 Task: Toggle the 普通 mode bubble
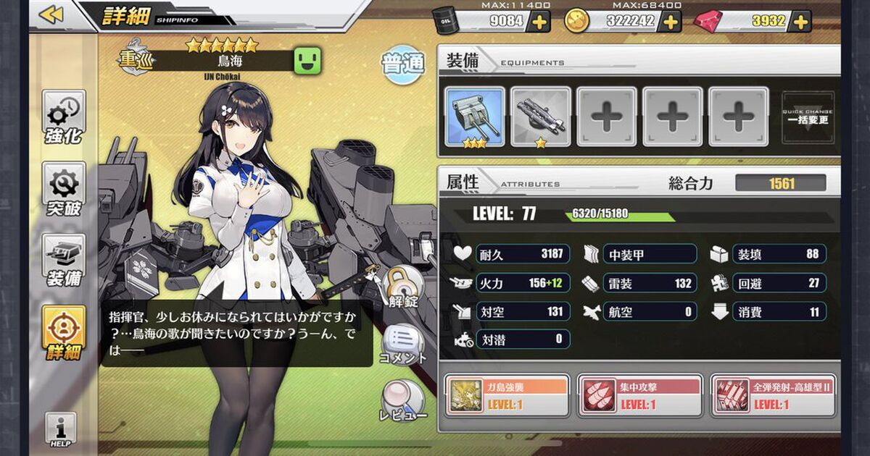[402, 64]
